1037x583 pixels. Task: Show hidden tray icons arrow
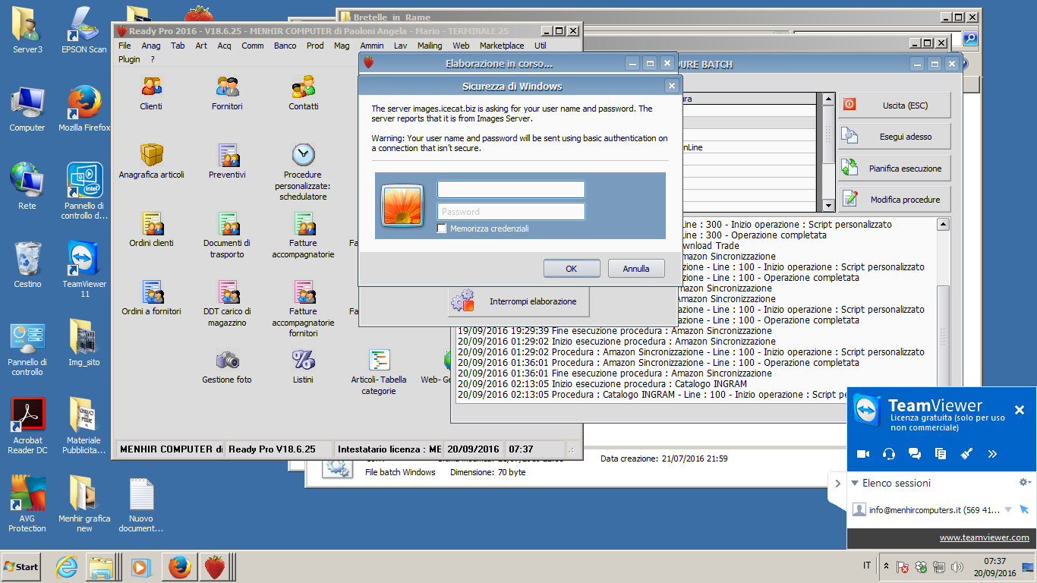(x=886, y=566)
